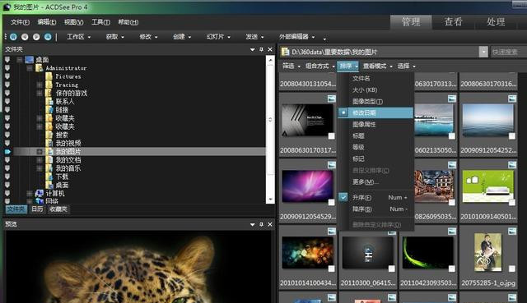Click the back navigation arrow icon
Image resolution: width=527 pixels, height=303 pixels.
[x=25, y=37]
